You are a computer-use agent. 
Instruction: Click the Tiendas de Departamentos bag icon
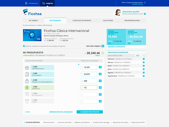(27, 81)
